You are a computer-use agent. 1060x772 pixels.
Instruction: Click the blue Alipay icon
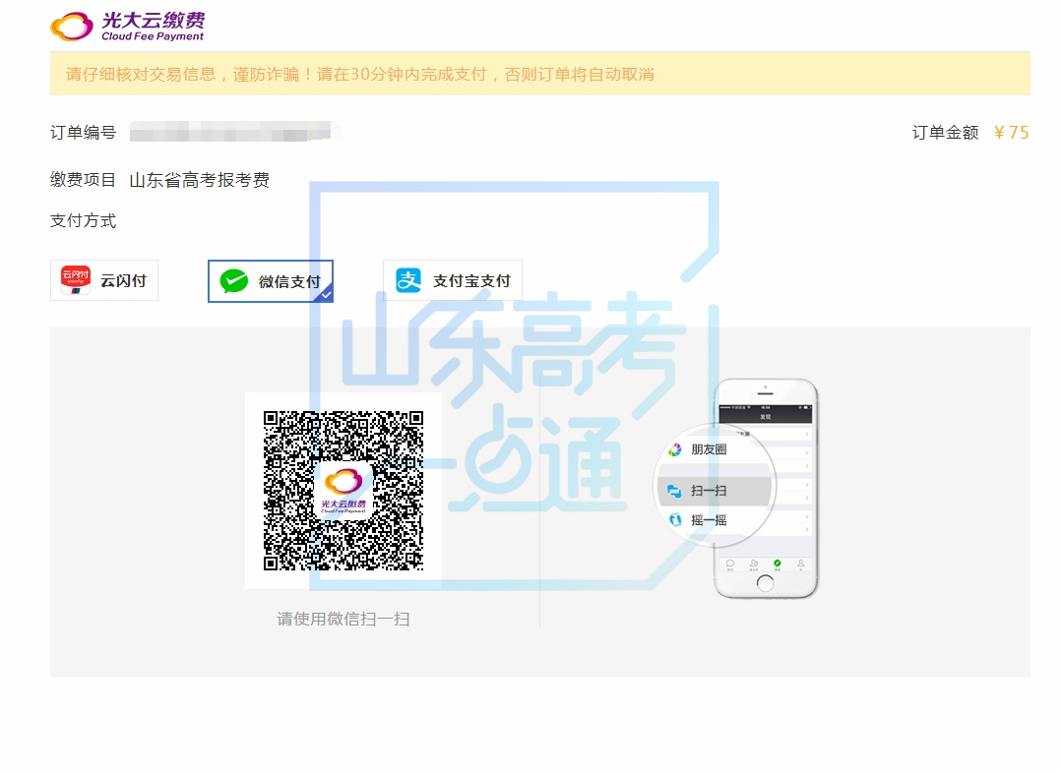408,280
